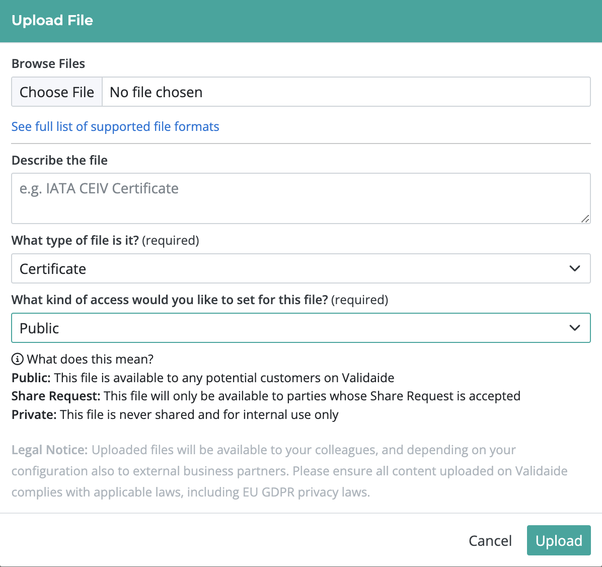This screenshot has height=567, width=602.
Task: Click the Legal Notice paragraph
Action: pos(289,471)
